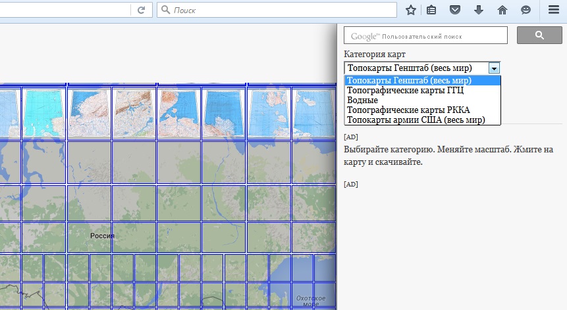Choose Водные from the category list
The height and width of the screenshot is (310, 567).
point(363,100)
